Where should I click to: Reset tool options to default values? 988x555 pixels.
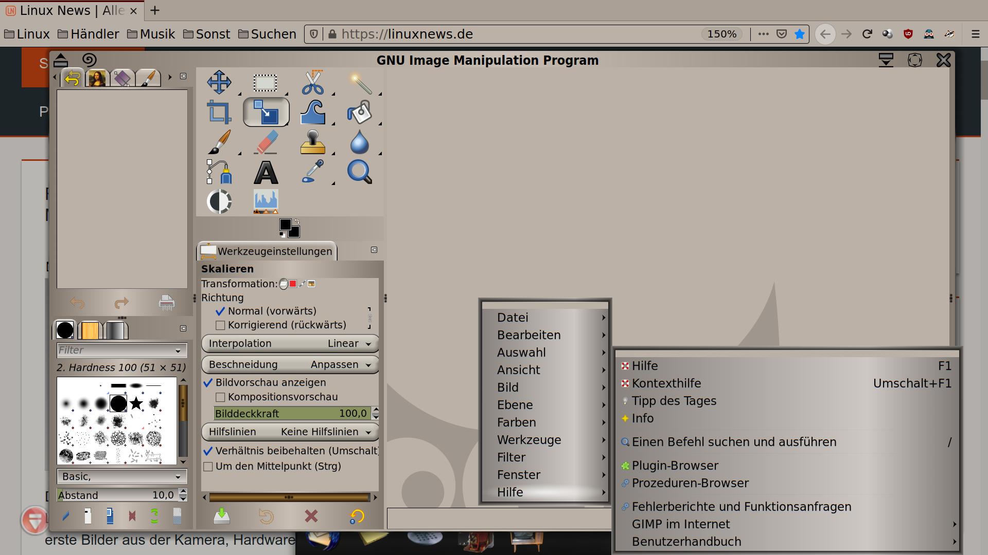(357, 516)
